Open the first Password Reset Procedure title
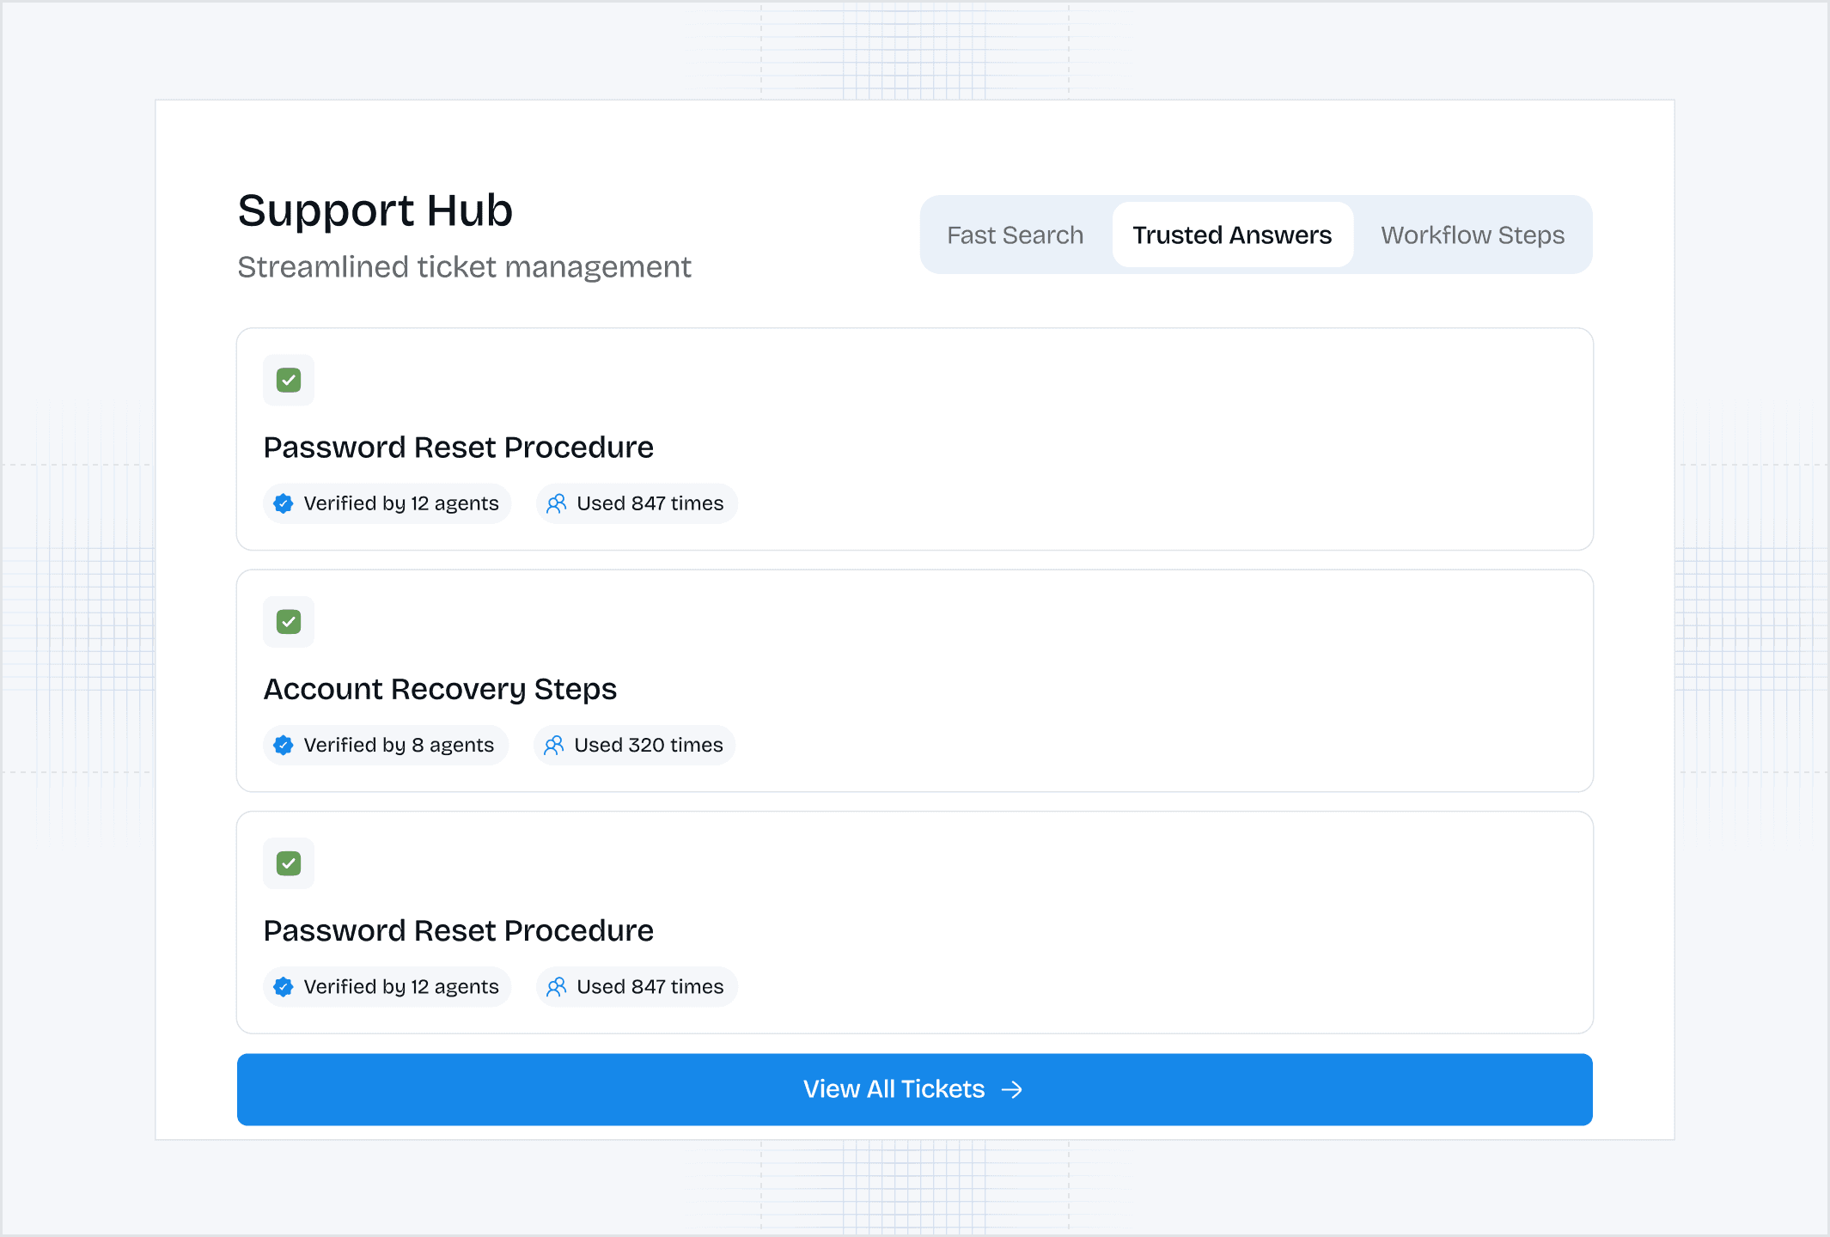The width and height of the screenshot is (1830, 1237). point(458,448)
